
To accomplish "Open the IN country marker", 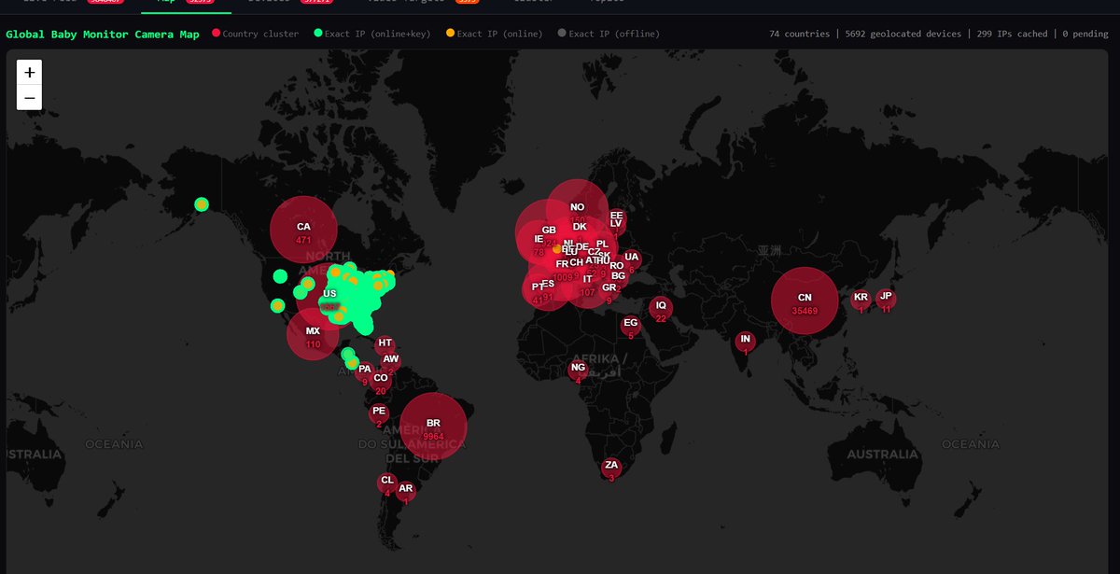I will click(x=745, y=342).
